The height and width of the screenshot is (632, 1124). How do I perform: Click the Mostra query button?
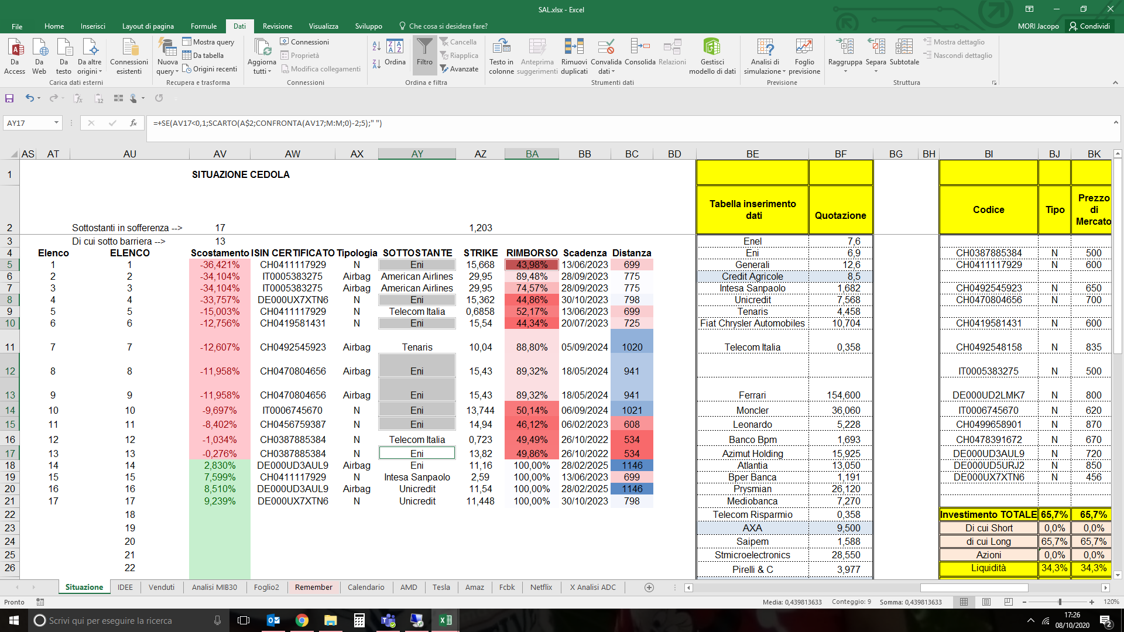pos(208,42)
